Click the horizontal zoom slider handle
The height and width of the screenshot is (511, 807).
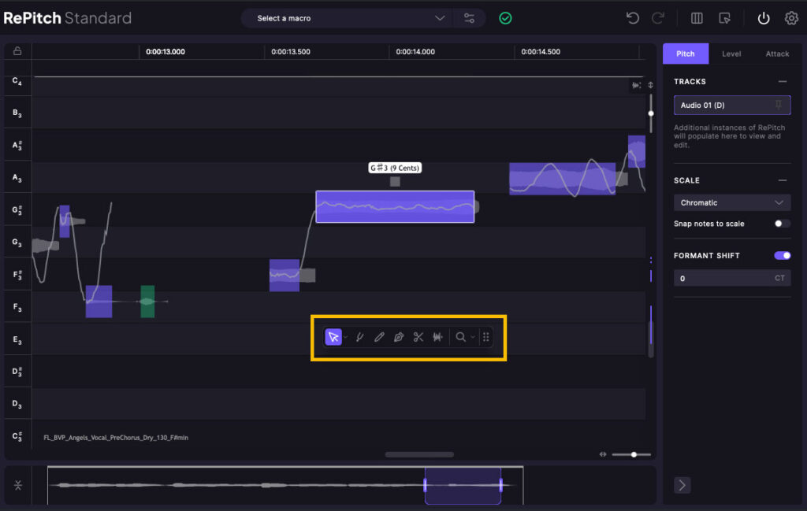click(x=634, y=454)
